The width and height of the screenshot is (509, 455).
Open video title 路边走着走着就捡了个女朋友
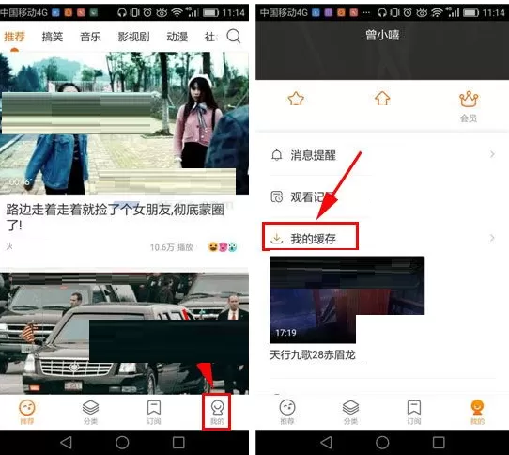116,217
